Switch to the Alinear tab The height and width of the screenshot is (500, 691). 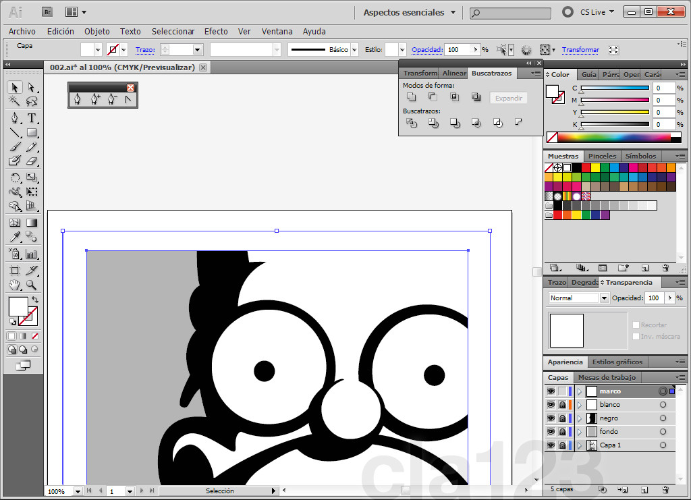[x=454, y=73]
